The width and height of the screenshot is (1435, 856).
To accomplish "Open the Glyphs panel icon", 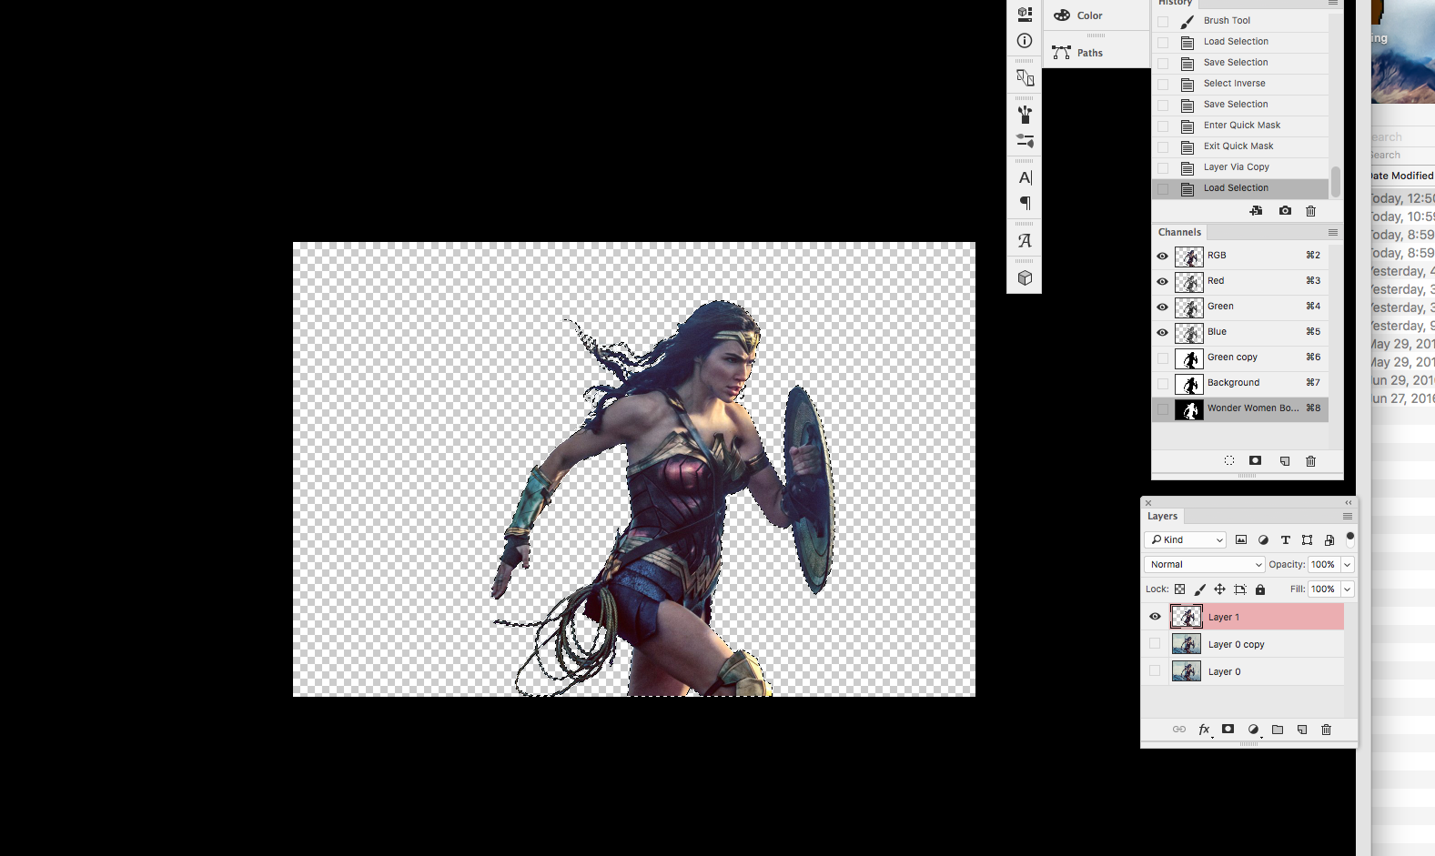I will (x=1025, y=241).
